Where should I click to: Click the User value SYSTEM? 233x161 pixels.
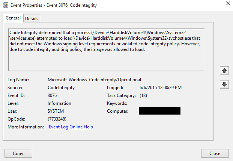[x=56, y=111]
